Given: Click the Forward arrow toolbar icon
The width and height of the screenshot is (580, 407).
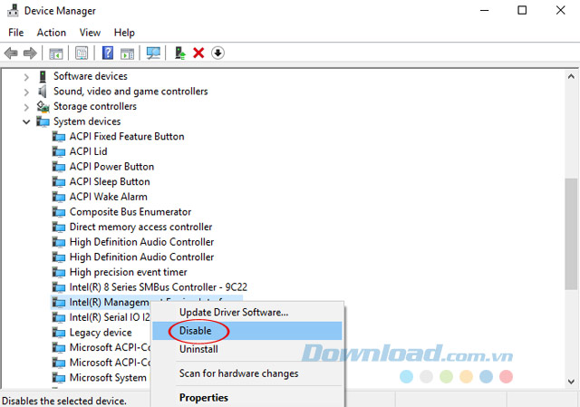Looking at the screenshot, I should click(x=30, y=53).
